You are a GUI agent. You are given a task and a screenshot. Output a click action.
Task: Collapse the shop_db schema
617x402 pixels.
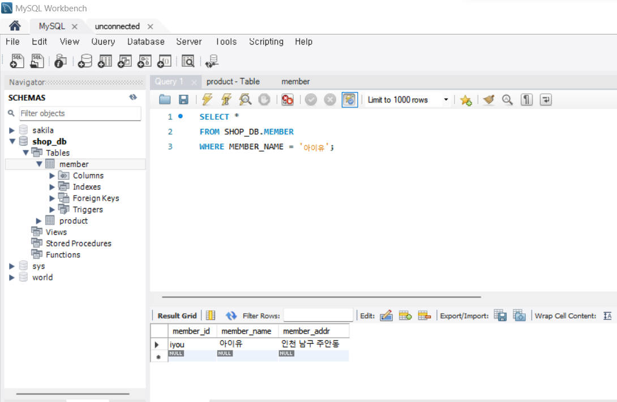(x=12, y=141)
